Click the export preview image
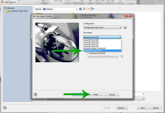Viewport: 165px width, 113px height. click(x=57, y=42)
